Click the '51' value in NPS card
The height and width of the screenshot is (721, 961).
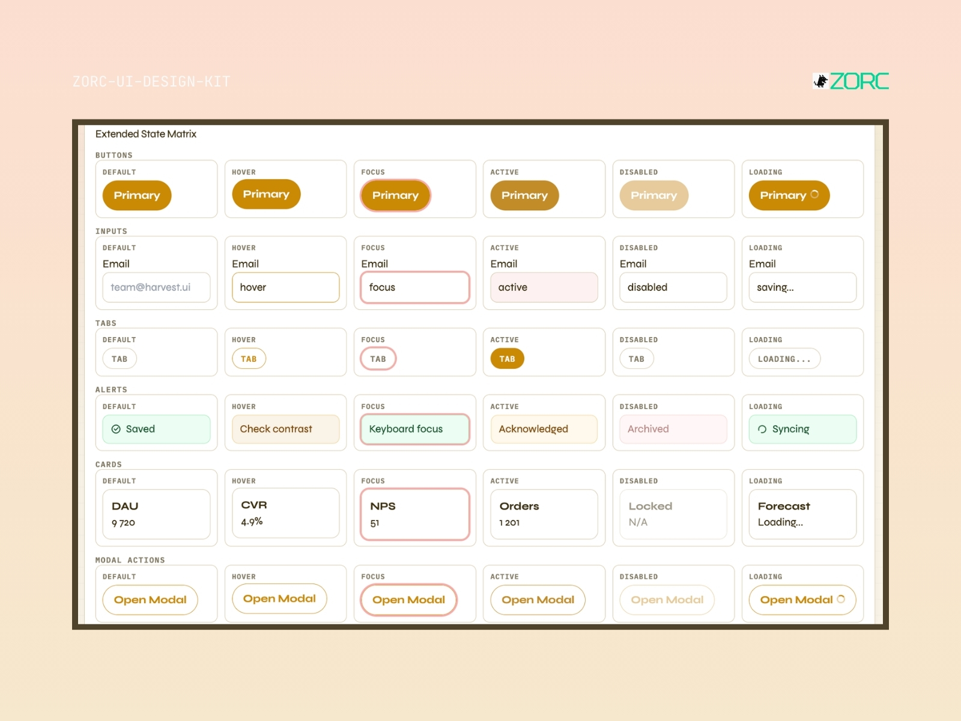click(x=374, y=523)
